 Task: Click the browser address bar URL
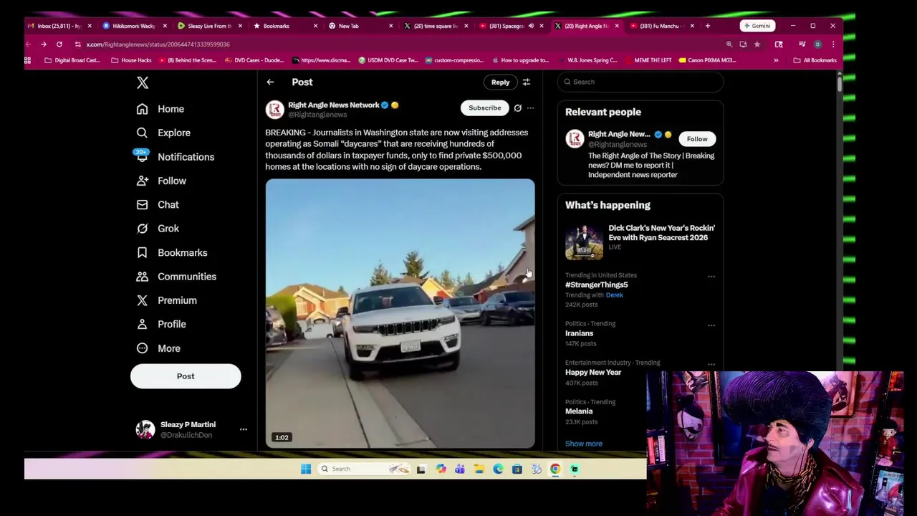pos(158,44)
